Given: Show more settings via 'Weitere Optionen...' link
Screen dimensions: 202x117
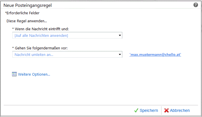Looking at the screenshot, I should [34, 74].
